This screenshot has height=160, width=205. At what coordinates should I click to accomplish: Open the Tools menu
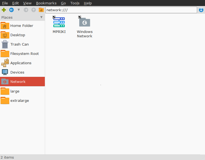pos(75,3)
